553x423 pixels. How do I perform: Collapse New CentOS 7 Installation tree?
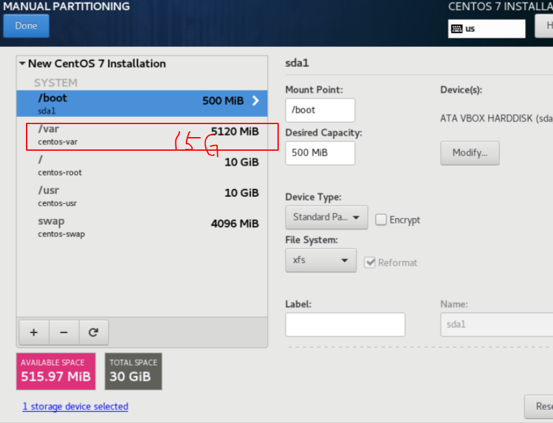(22, 64)
